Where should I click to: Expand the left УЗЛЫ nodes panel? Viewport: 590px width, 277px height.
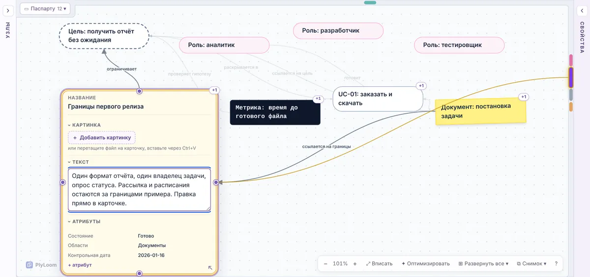pyautogui.click(x=8, y=10)
